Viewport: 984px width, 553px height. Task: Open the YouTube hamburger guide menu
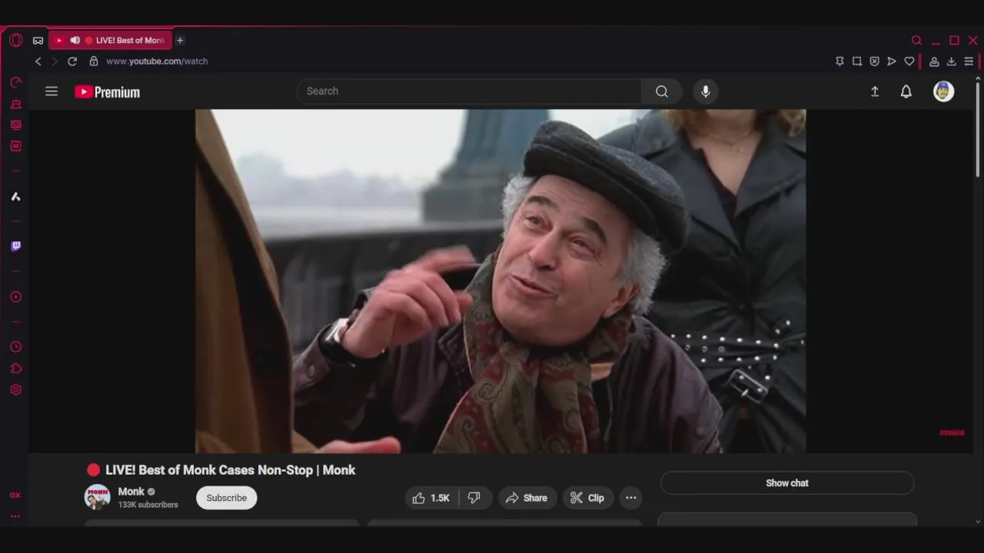coord(52,91)
